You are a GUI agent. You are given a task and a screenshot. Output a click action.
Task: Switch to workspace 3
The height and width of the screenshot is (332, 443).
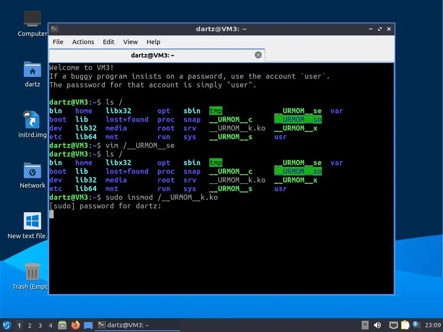40,326
